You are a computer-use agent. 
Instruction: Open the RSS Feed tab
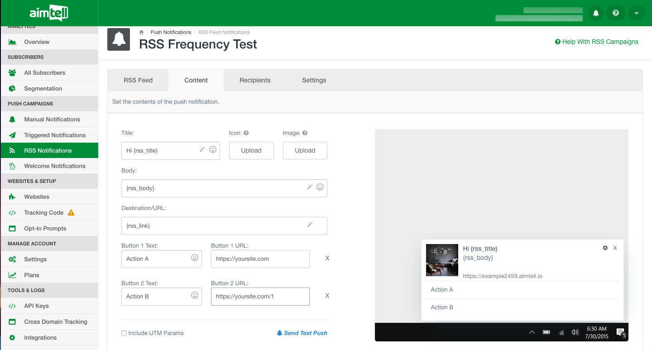tap(138, 80)
